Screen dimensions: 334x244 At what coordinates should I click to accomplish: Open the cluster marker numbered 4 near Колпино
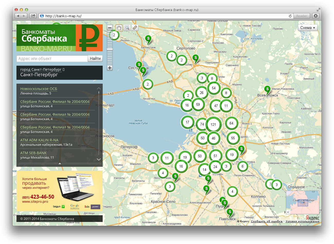coord(232,191)
